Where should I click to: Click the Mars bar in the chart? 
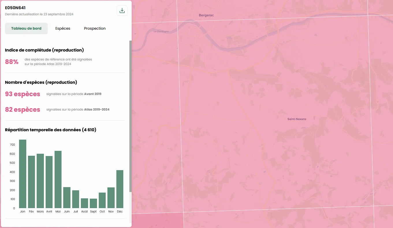[40, 181]
